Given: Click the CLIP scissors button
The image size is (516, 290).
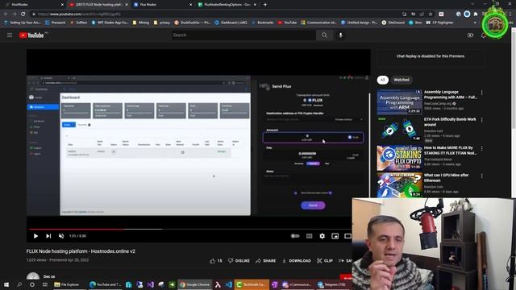Looking at the screenshot, I should (x=325, y=261).
